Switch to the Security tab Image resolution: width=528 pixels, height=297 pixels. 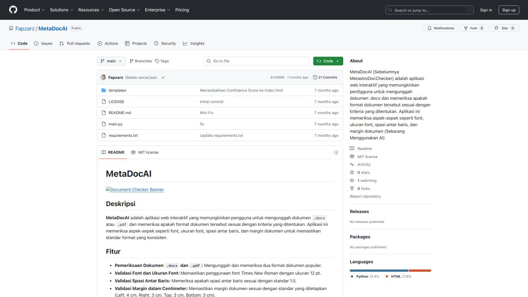pyautogui.click(x=165, y=43)
